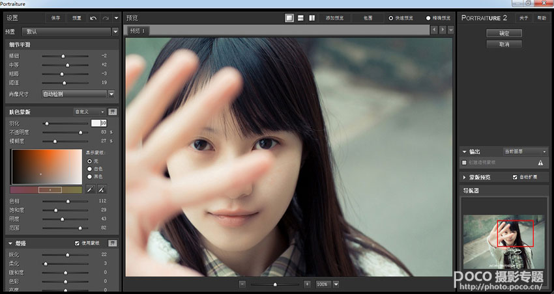
Task: Pick skin color with eyedropper tool
Action: point(91,189)
